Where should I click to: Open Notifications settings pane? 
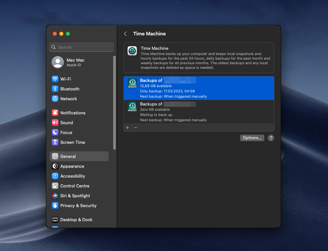[79, 113]
